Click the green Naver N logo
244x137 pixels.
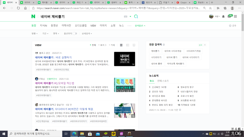[33, 16]
